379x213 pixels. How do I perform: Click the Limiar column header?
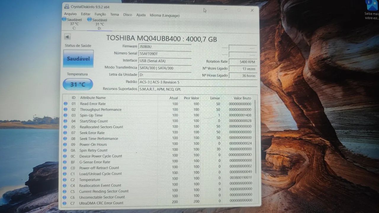pos(215,98)
